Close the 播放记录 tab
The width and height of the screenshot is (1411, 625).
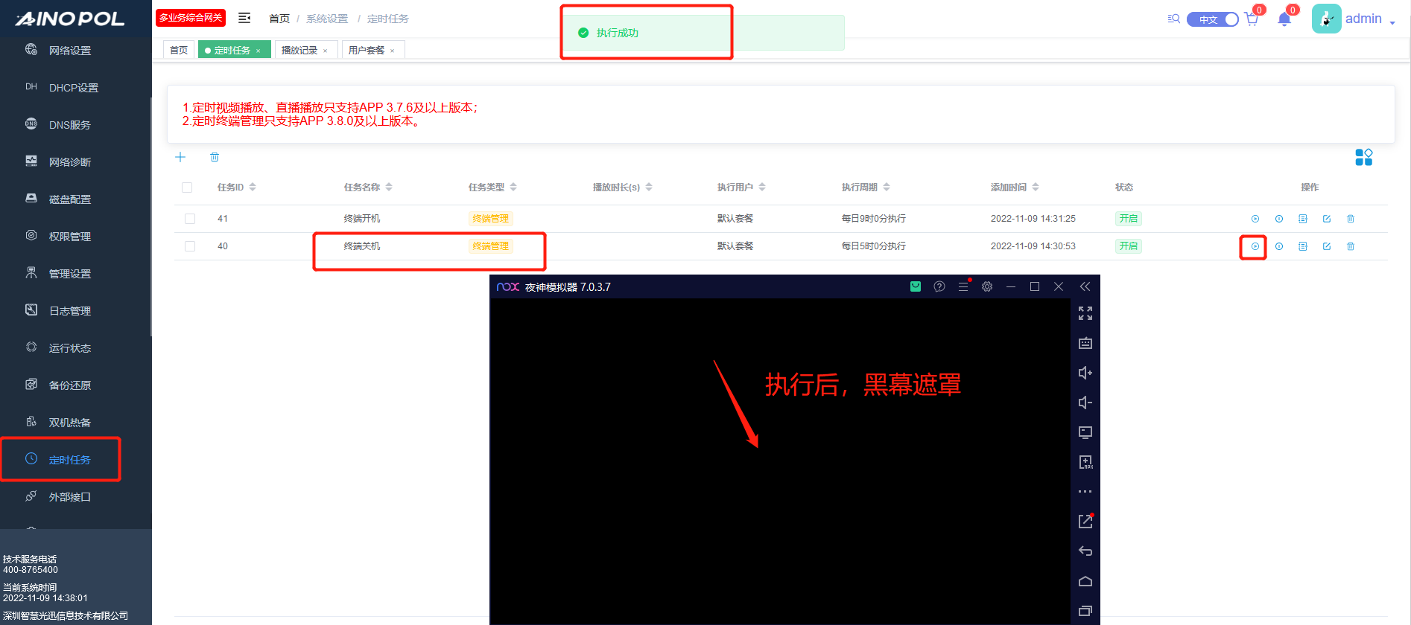point(326,51)
